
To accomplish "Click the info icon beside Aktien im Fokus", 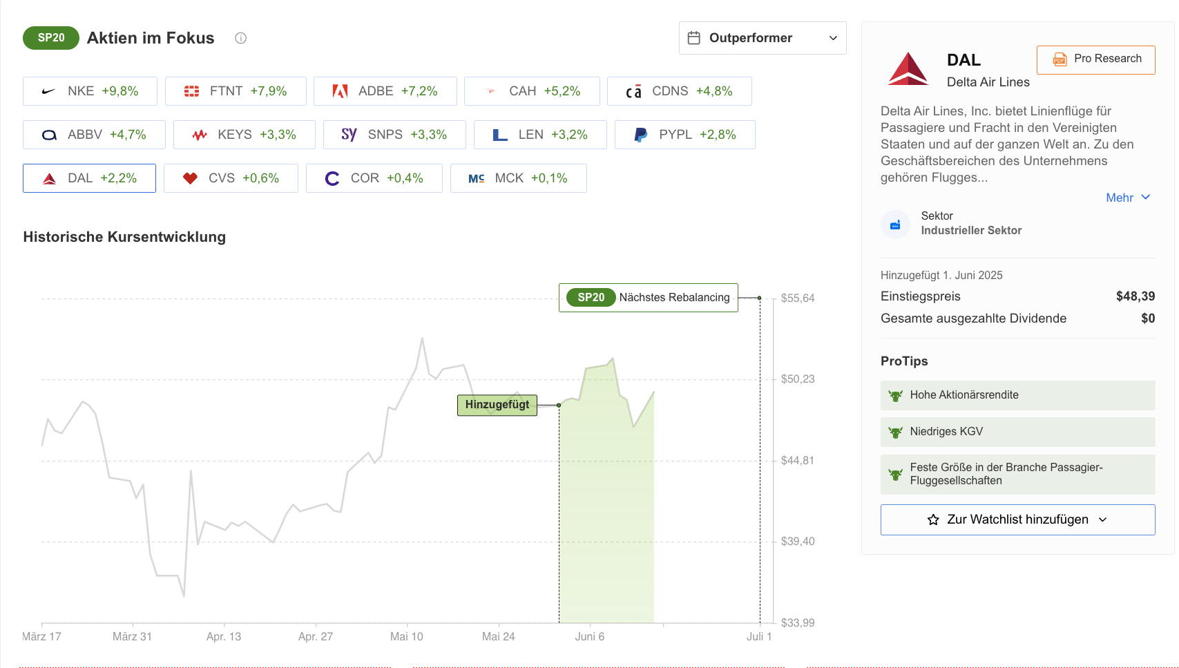I will pos(240,38).
